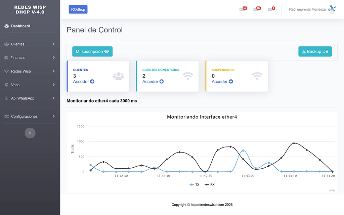Viewport: 344px width, 215px height.
Task: Click the Vpns shield icon
Action: 6,85
